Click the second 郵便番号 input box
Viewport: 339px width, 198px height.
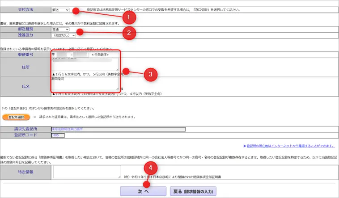[x=81, y=55]
